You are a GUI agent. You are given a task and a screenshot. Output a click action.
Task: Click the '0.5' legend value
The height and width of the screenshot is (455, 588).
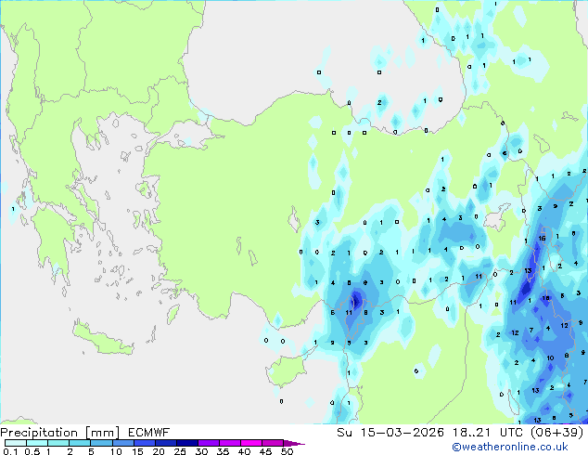point(32,451)
